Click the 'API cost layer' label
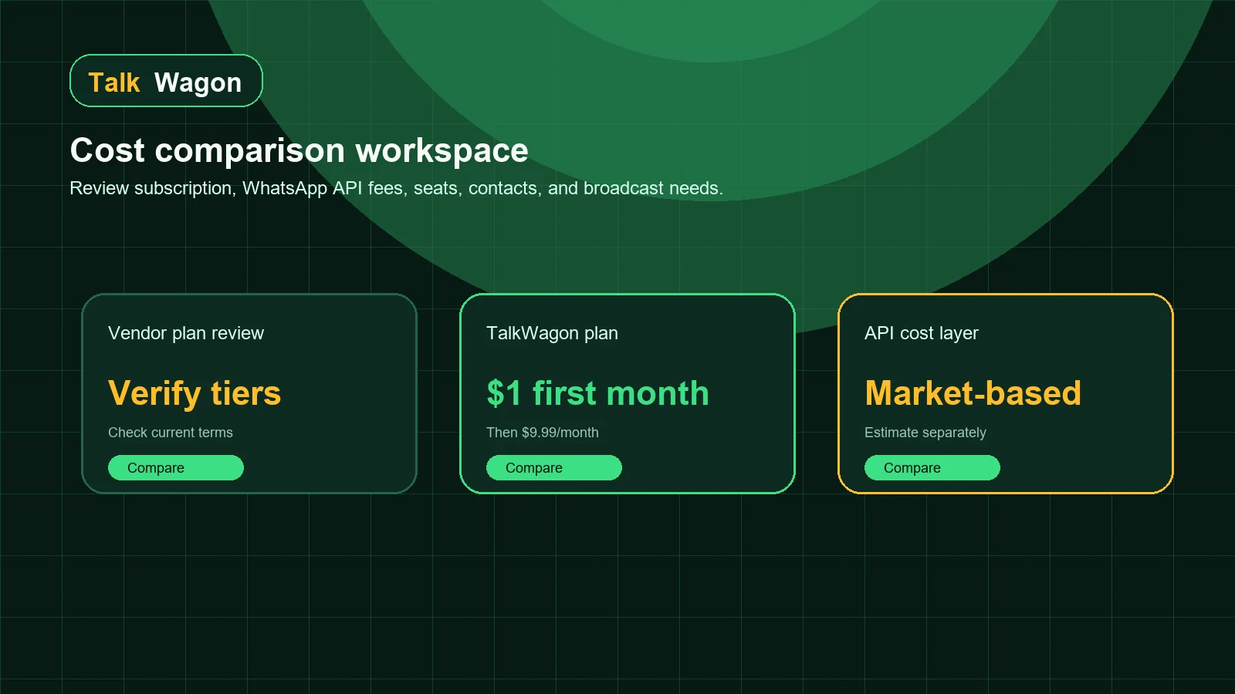Screen dimensions: 1235x694 pyautogui.click(x=922, y=333)
